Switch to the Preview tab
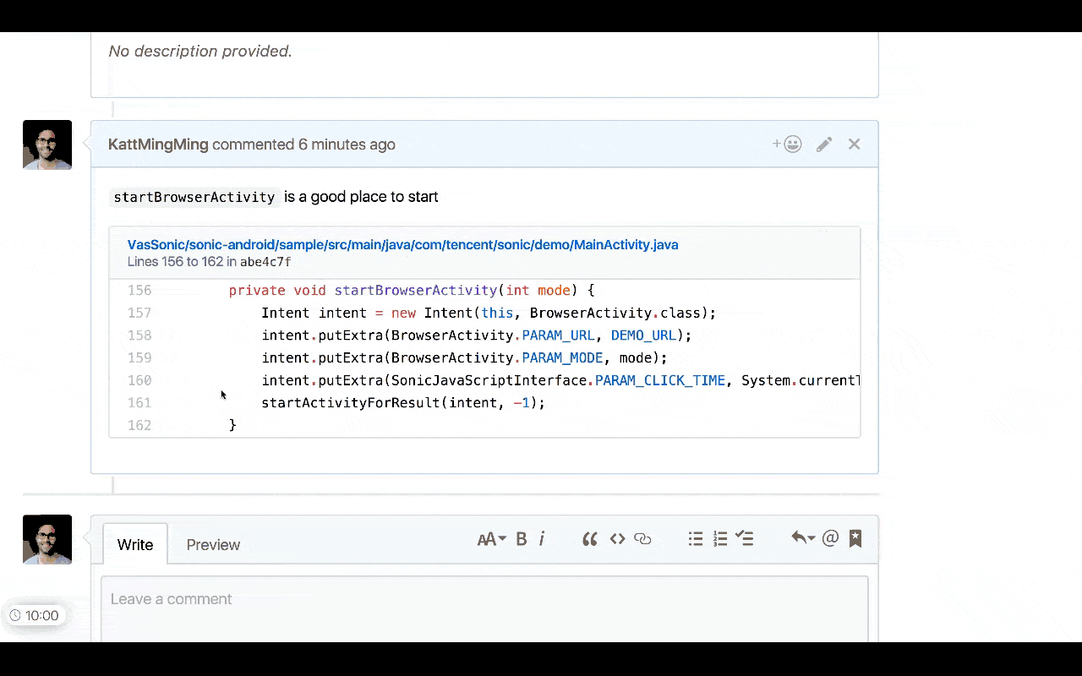Image resolution: width=1082 pixels, height=676 pixels. coord(213,544)
